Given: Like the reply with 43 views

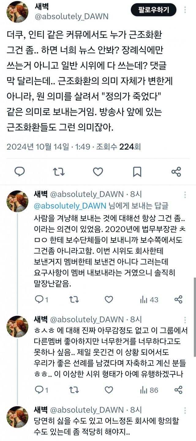Looking at the screenshot, I should coord(109,299).
